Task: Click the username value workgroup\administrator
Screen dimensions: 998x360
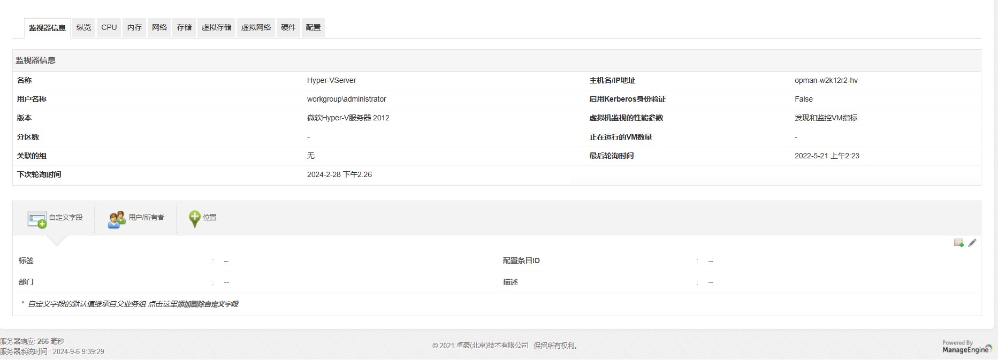Action: click(x=346, y=99)
